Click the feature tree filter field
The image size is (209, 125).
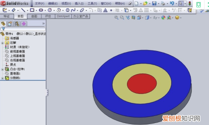coord(23,29)
